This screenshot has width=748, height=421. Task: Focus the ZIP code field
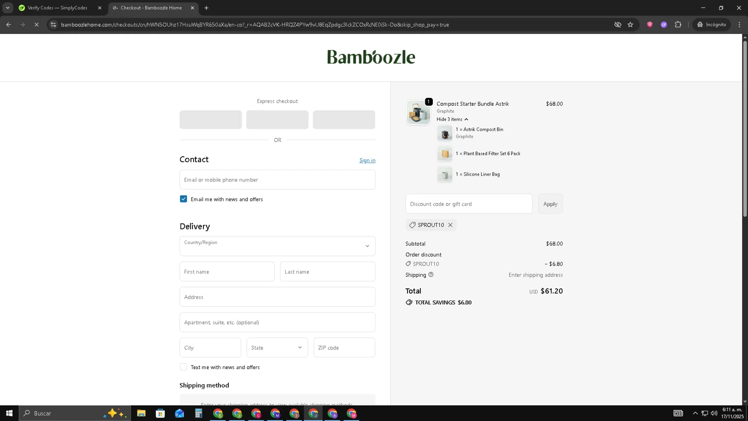pyautogui.click(x=344, y=348)
